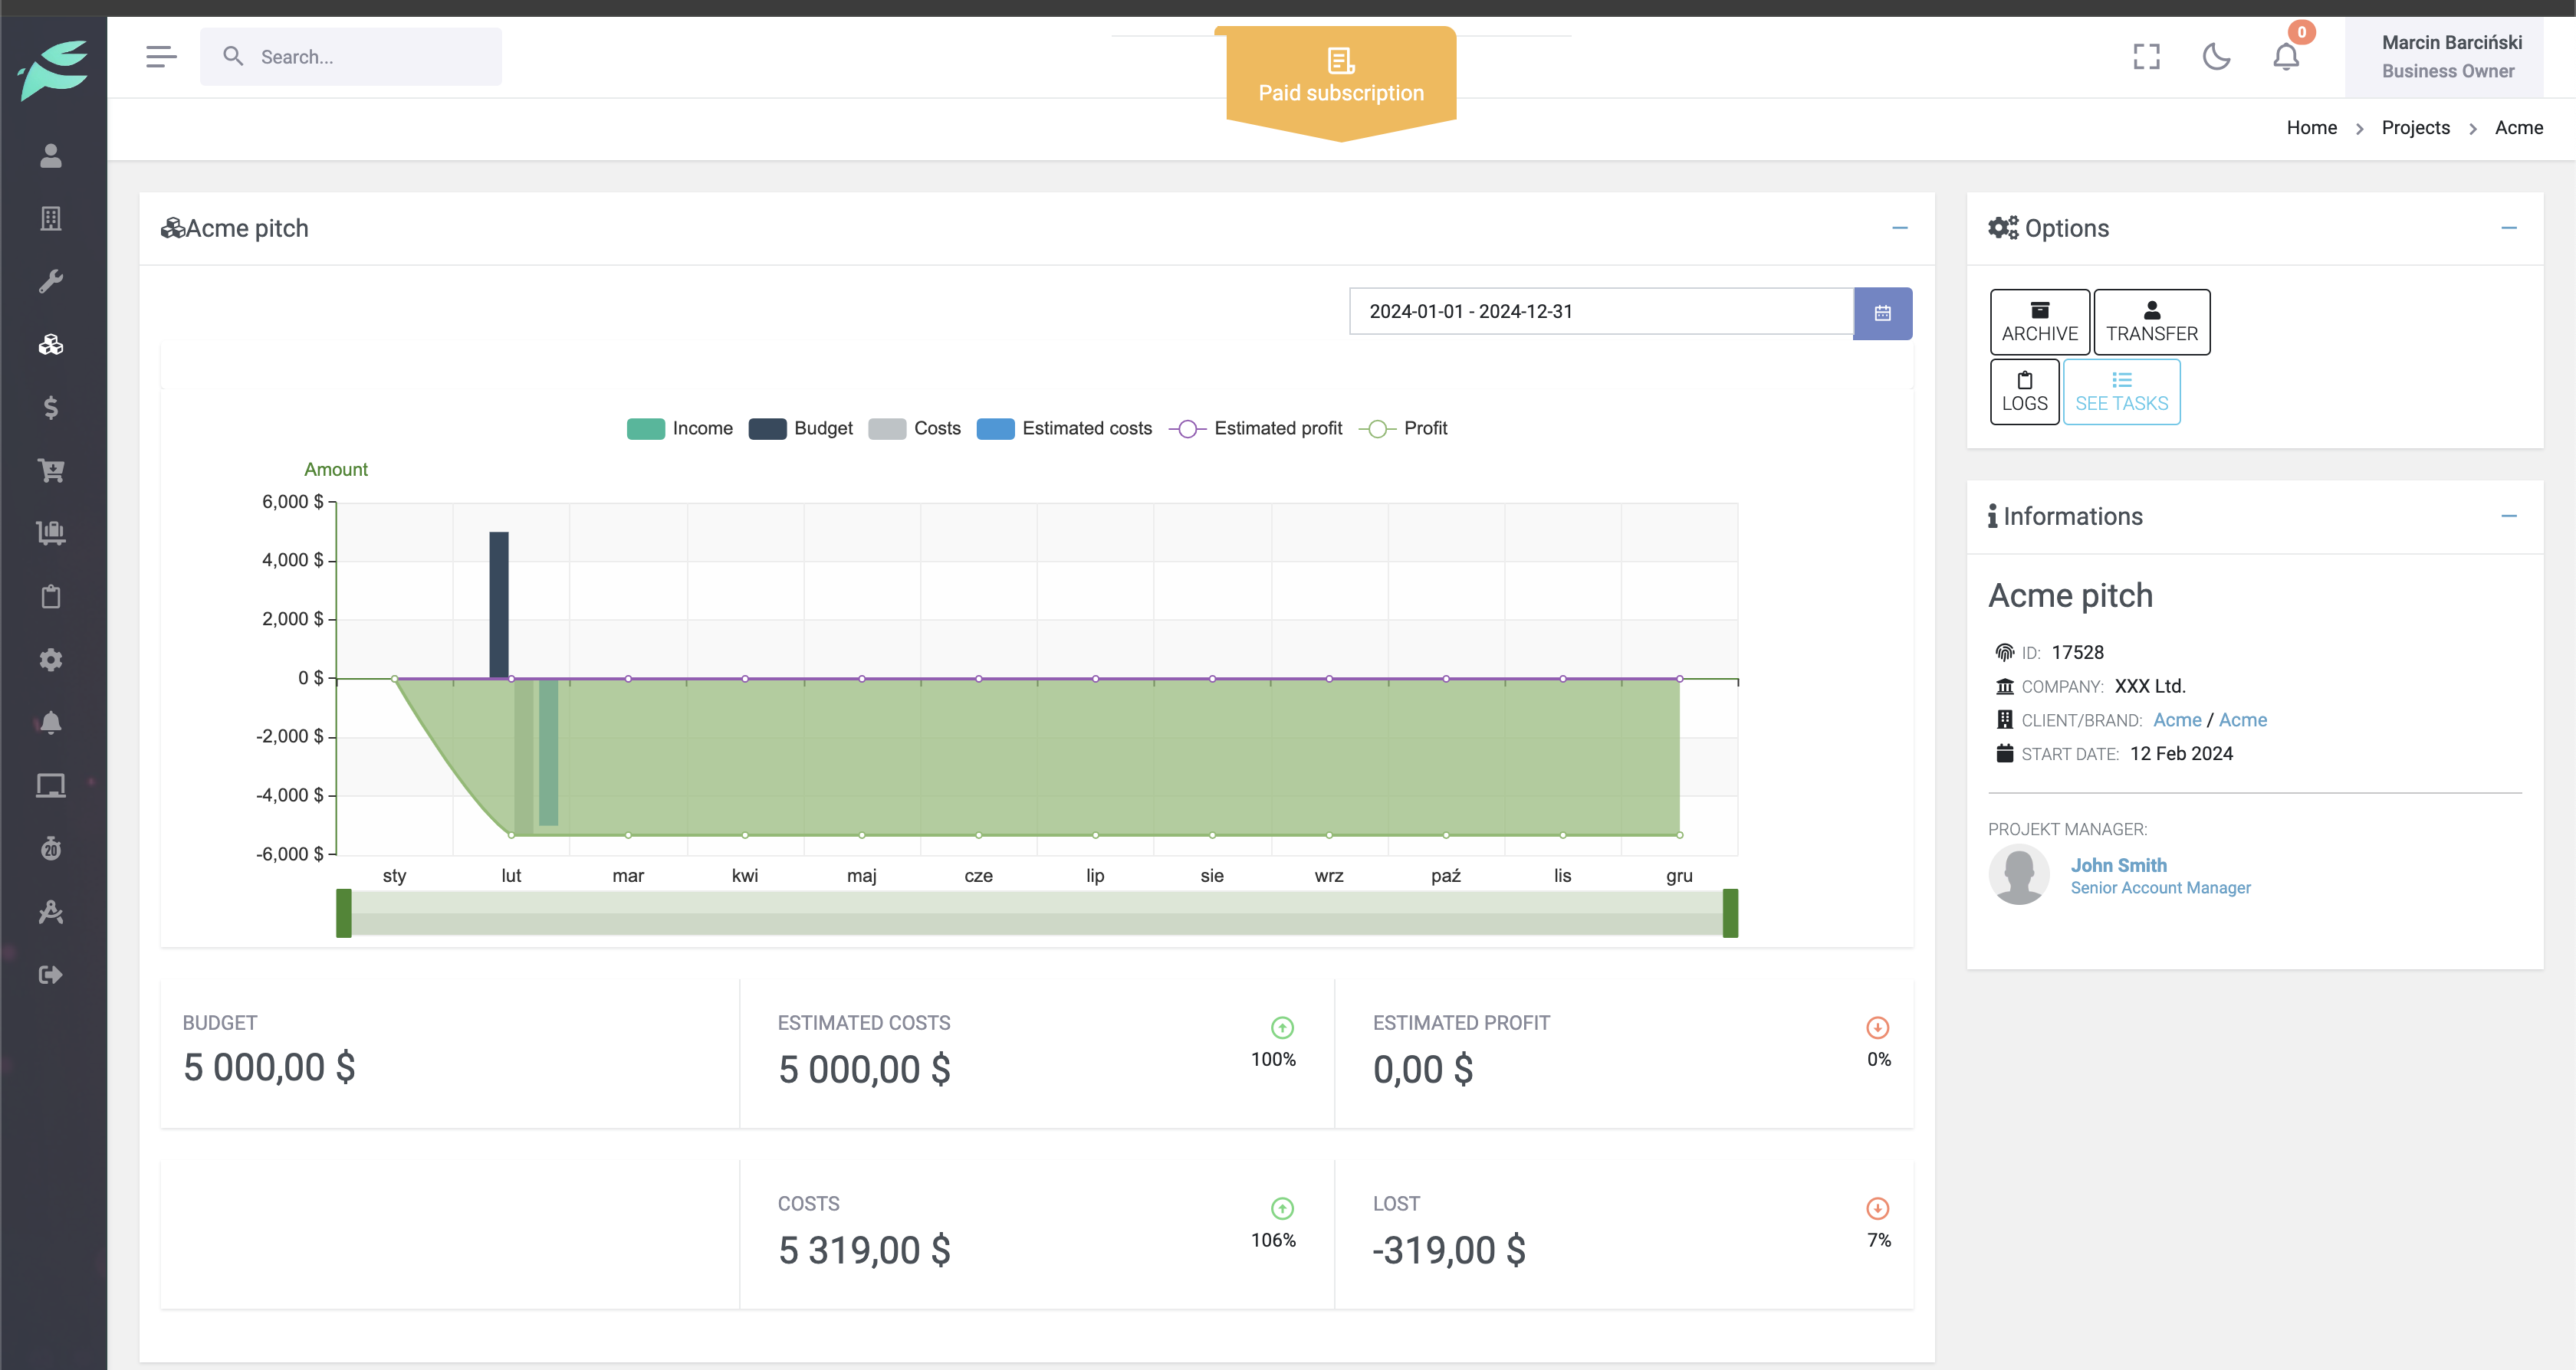
Task: Click the Transfer button
Action: (2151, 322)
